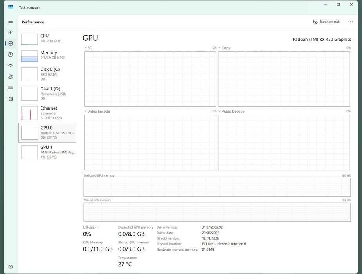Open the App history icon
The width and height of the screenshot is (362, 274).
click(11, 54)
